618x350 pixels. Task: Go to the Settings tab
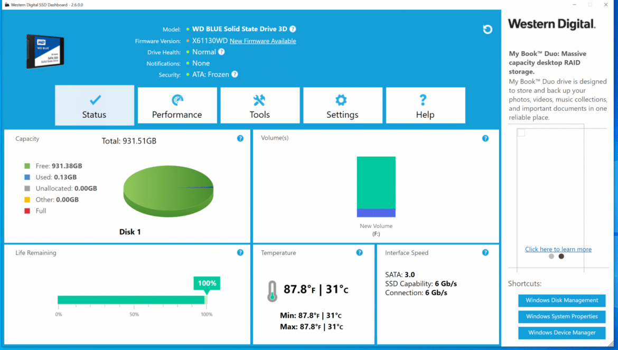pyautogui.click(x=343, y=106)
